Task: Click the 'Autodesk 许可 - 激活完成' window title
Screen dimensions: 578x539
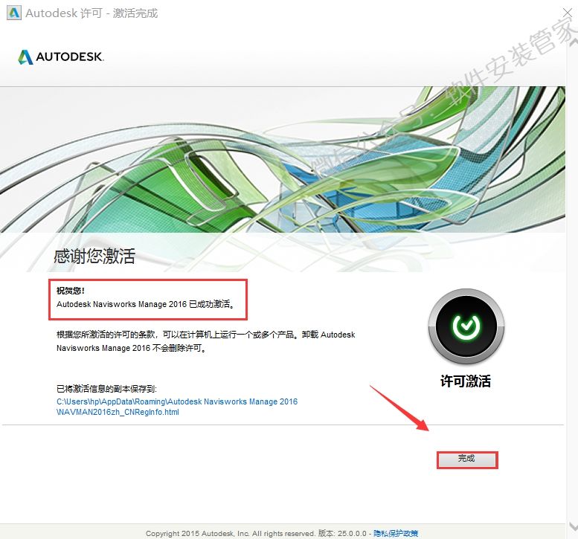Action: pyautogui.click(x=91, y=13)
